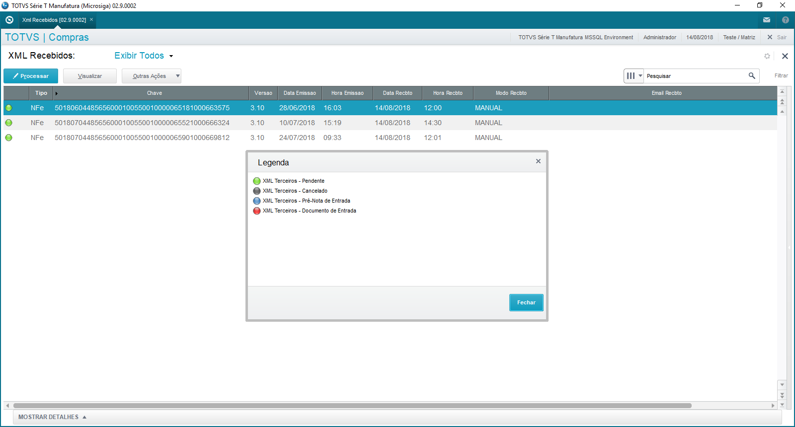Screen dimensions: 795x427
Task: Open the mail envelope icon
Action: [767, 20]
